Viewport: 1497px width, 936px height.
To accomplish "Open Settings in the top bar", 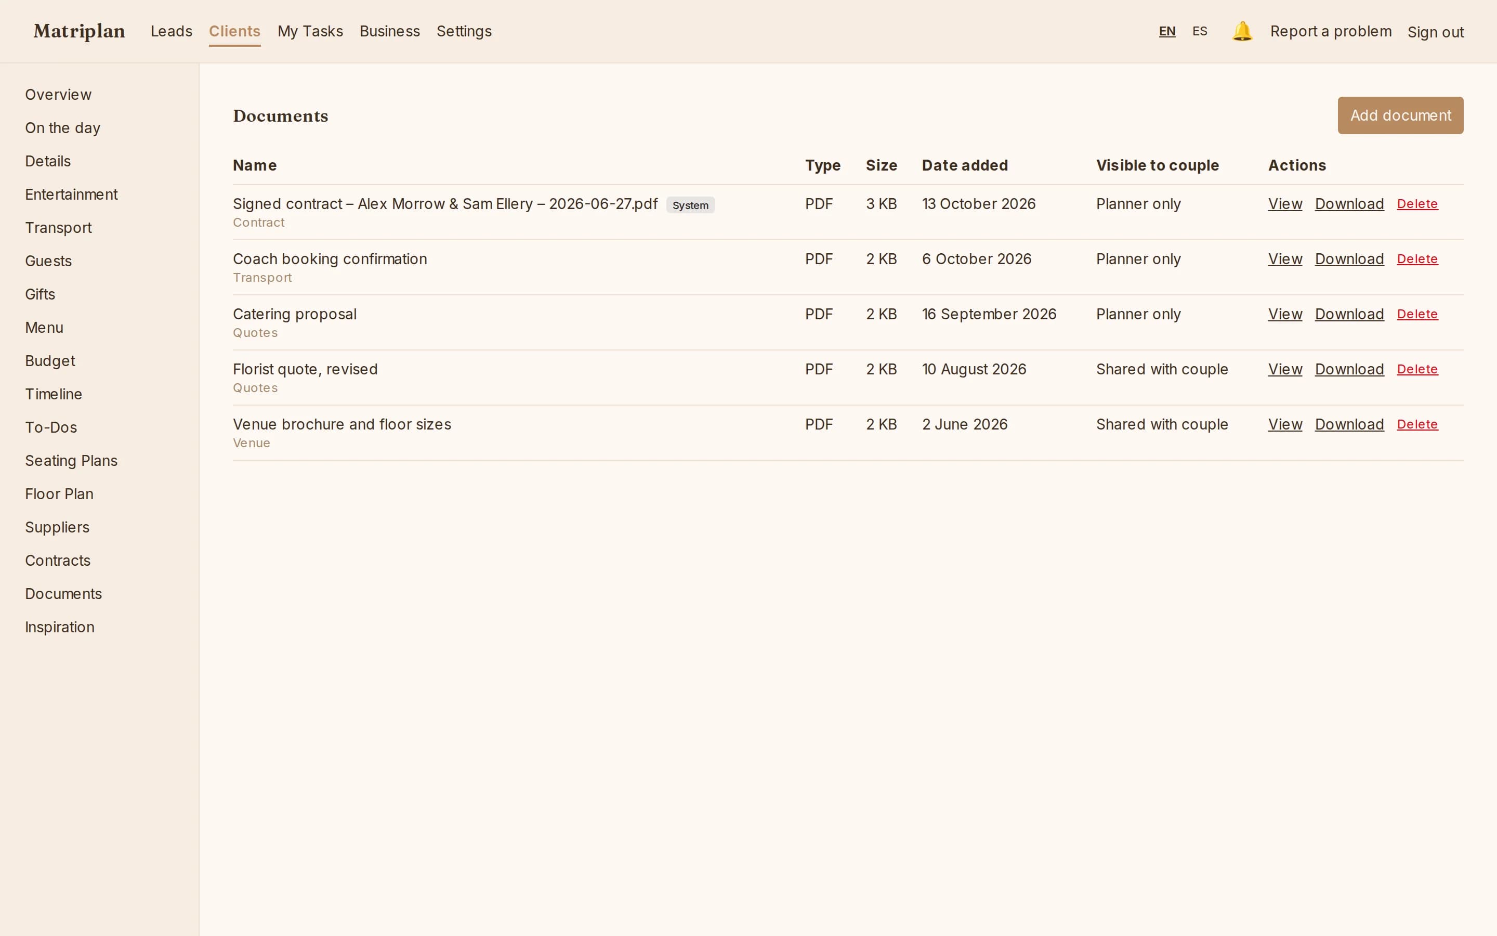I will (x=464, y=31).
